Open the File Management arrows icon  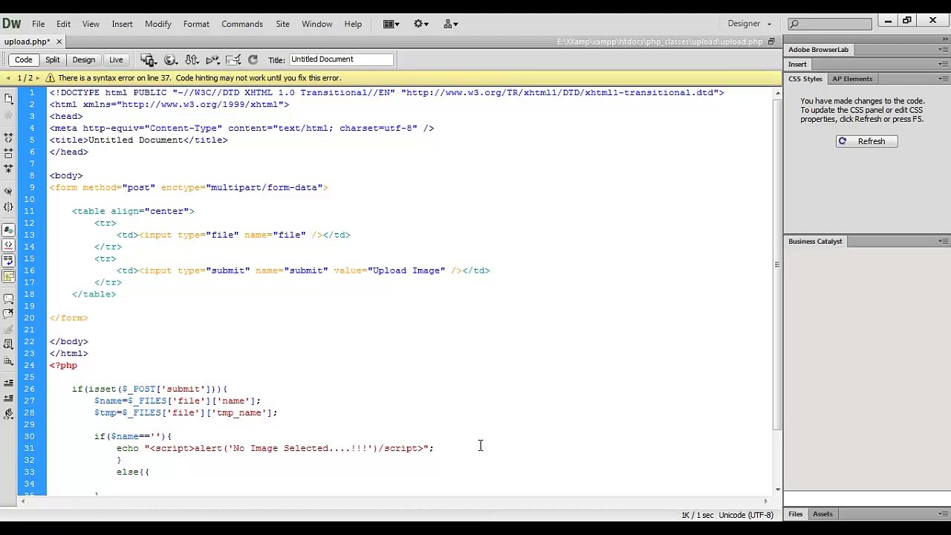pyautogui.click(x=192, y=59)
